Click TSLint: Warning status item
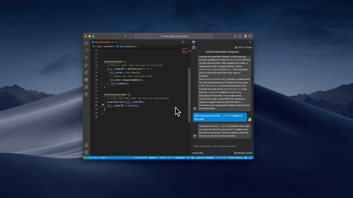 235,158
